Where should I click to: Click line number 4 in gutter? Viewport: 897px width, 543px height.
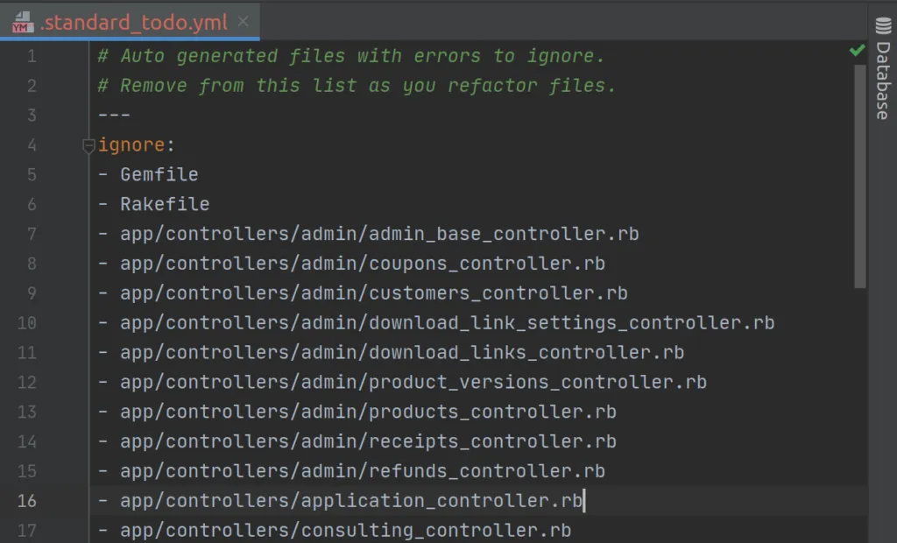tap(32, 145)
